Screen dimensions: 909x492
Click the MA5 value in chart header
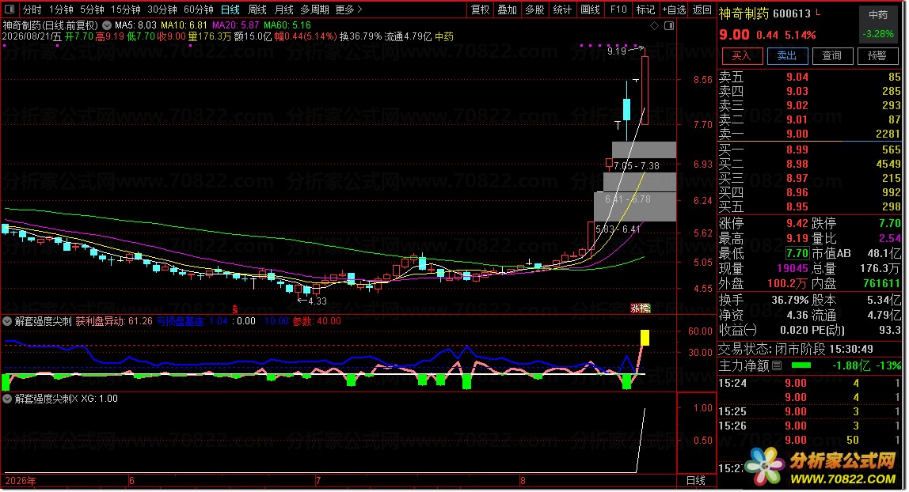pos(135,25)
